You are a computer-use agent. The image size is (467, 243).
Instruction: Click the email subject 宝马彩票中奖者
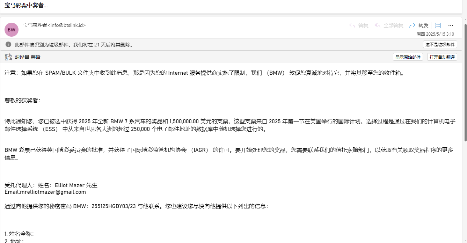point(26,6)
